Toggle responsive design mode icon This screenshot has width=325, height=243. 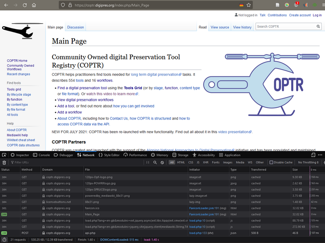313,155
